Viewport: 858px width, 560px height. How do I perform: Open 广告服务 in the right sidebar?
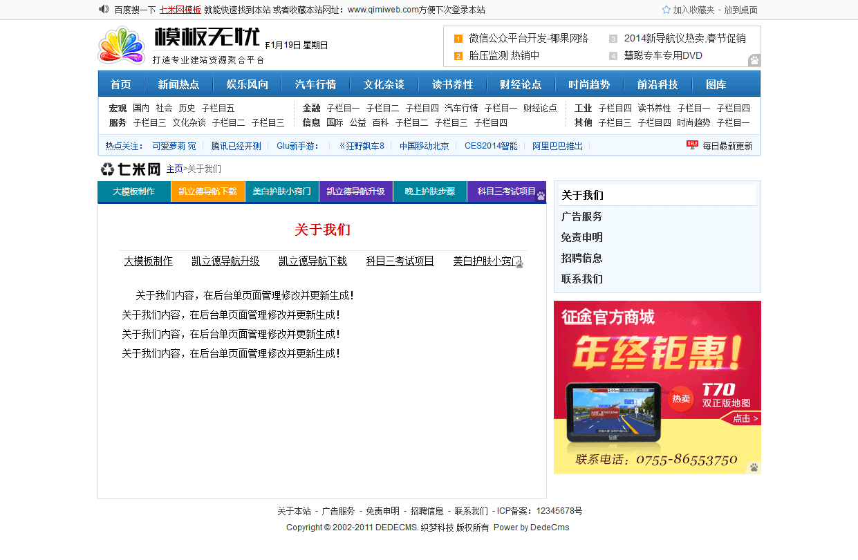click(x=581, y=216)
